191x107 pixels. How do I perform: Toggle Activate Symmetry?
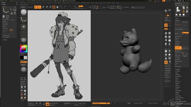(x=99, y=103)
